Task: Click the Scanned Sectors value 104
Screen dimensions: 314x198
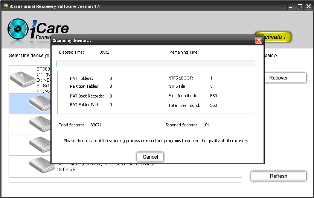Action: 206,125
